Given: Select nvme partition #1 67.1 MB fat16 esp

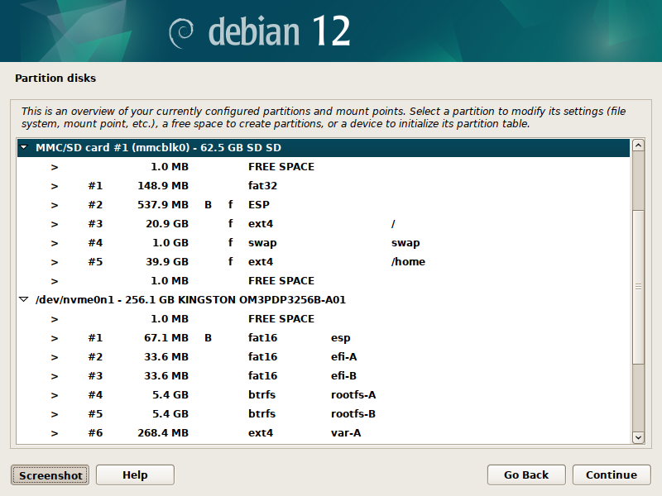Looking at the screenshot, I should pos(324,337).
